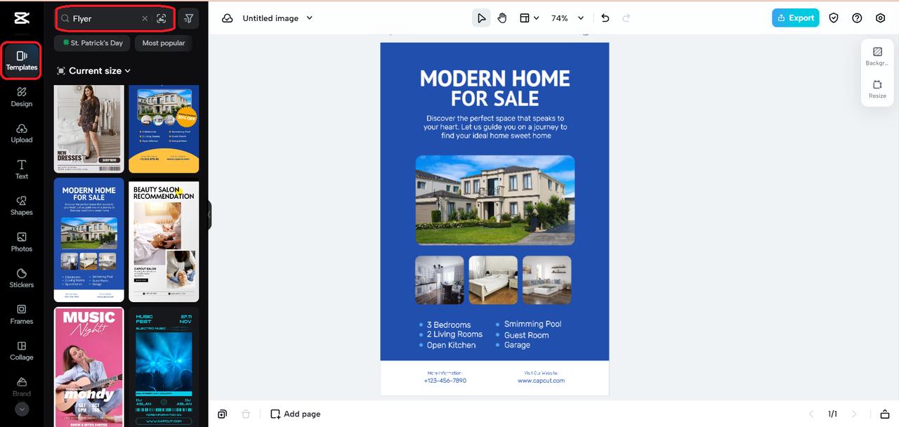Image resolution: width=899 pixels, height=427 pixels.
Task: Expand the Current size dropdown
Action: (94, 71)
